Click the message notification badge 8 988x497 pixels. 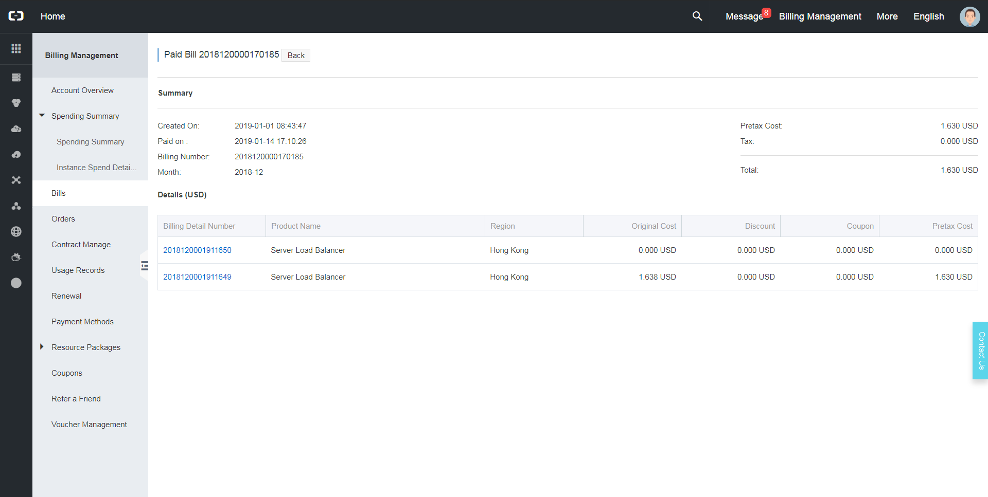[x=766, y=13]
